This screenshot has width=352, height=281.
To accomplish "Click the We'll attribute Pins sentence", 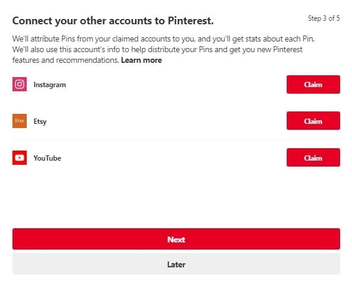I will tap(163, 39).
